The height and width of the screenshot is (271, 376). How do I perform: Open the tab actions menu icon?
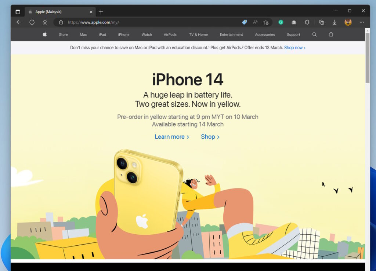pyautogui.click(x=18, y=12)
